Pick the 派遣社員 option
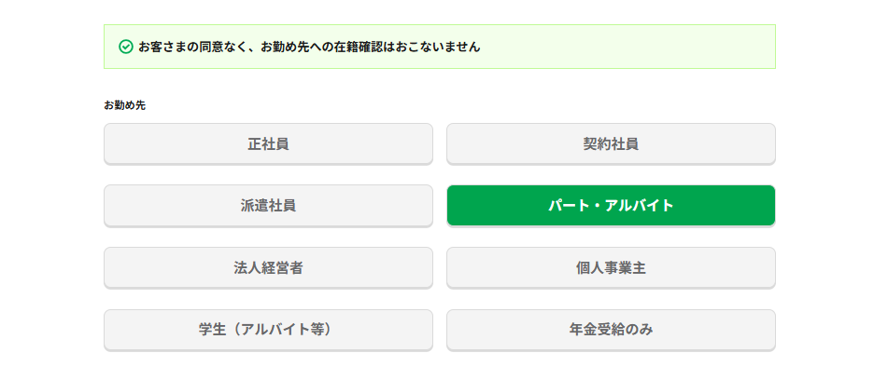The image size is (874, 380). coord(268,206)
